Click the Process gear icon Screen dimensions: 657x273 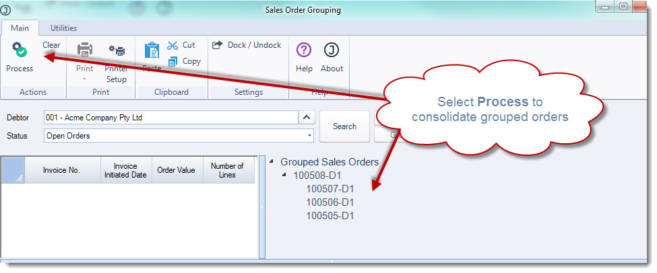pyautogui.click(x=20, y=50)
